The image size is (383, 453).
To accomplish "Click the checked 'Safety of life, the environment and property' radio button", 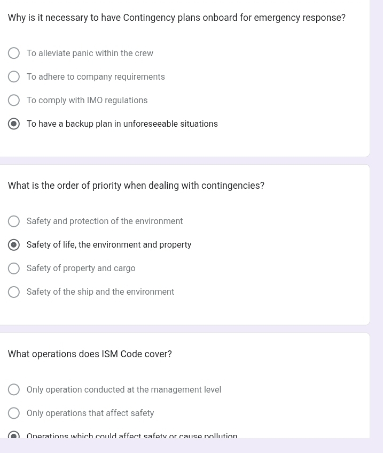I will 14,245.
